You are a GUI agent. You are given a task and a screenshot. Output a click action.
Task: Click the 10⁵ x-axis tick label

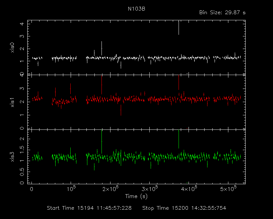[71, 189]
